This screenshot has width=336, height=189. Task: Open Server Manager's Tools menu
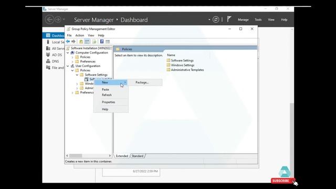(258, 19)
